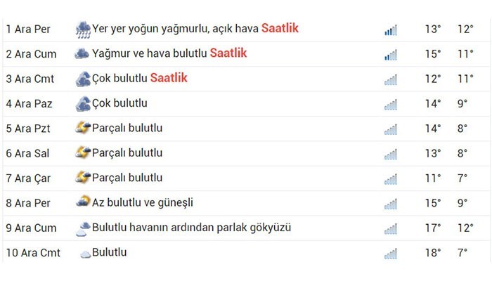Select the 4 Ara Paz date row

[x=246, y=104]
